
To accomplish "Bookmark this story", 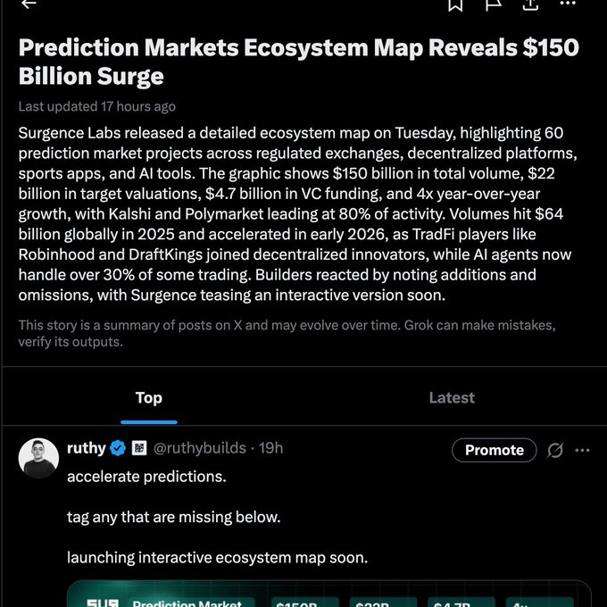I will click(455, 4).
